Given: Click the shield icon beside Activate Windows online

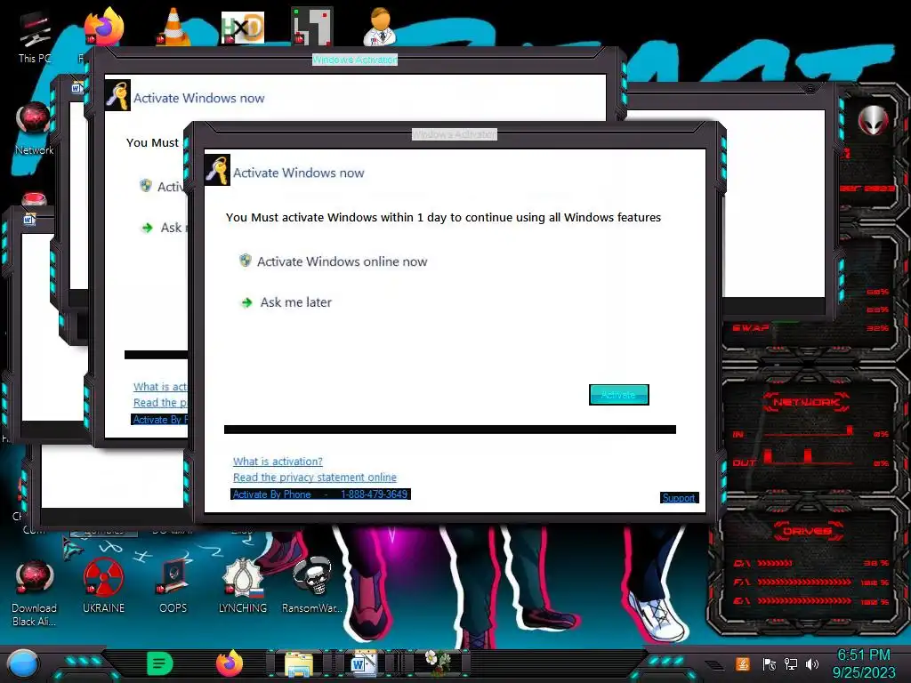Looking at the screenshot, I should (x=246, y=261).
